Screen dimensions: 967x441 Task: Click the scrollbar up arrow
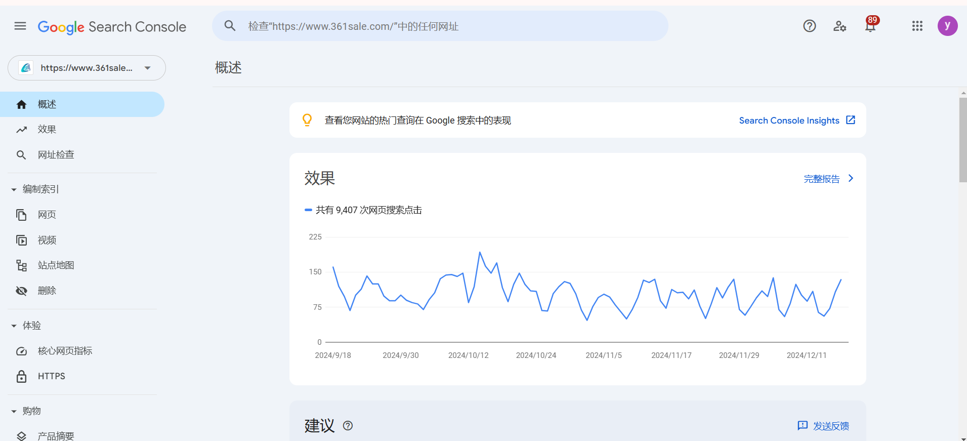tap(963, 93)
